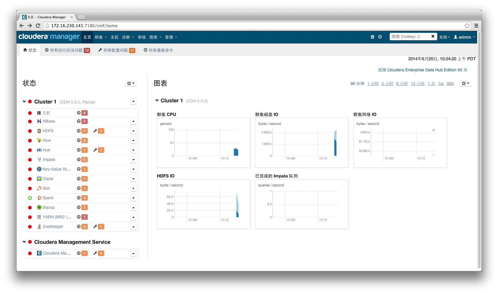
Task: Go to the 主机 hosts menu item
Action: 114,37
